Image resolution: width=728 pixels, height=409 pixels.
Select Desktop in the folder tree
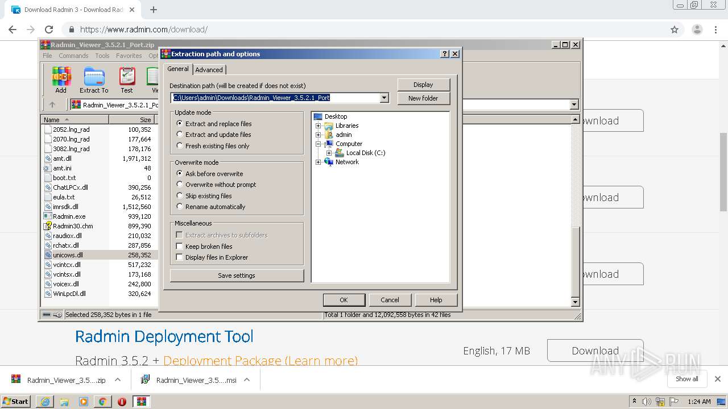(x=336, y=116)
